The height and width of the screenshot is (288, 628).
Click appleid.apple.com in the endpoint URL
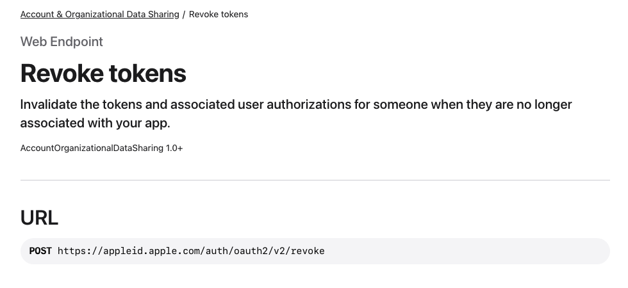point(151,251)
